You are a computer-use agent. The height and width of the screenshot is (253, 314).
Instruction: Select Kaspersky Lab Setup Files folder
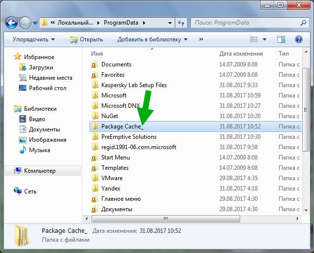134,85
